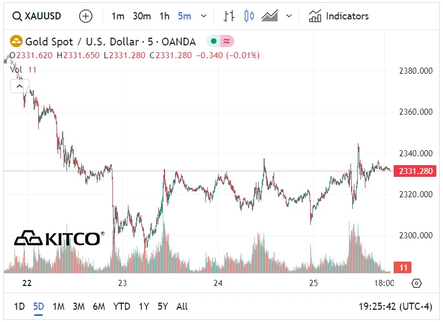Toggle the pink delayed-data indicator
443x322 pixels.
pyautogui.click(x=226, y=41)
